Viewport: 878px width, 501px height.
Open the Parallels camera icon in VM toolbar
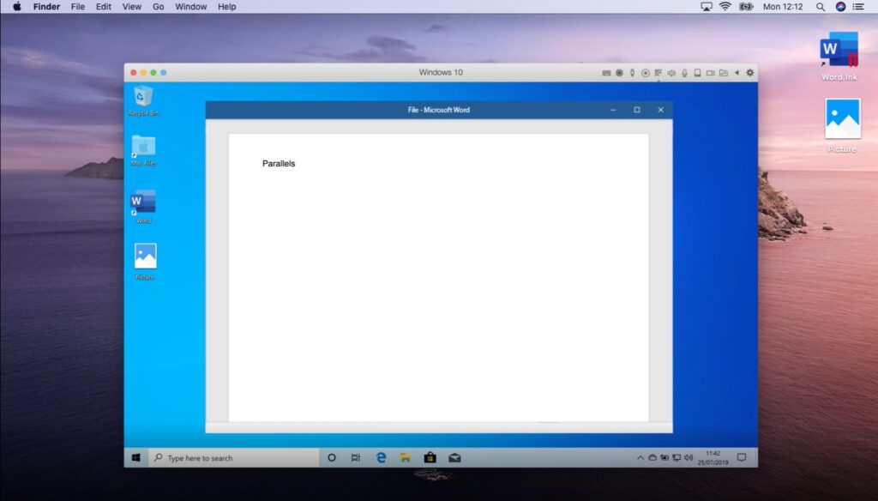(710, 72)
